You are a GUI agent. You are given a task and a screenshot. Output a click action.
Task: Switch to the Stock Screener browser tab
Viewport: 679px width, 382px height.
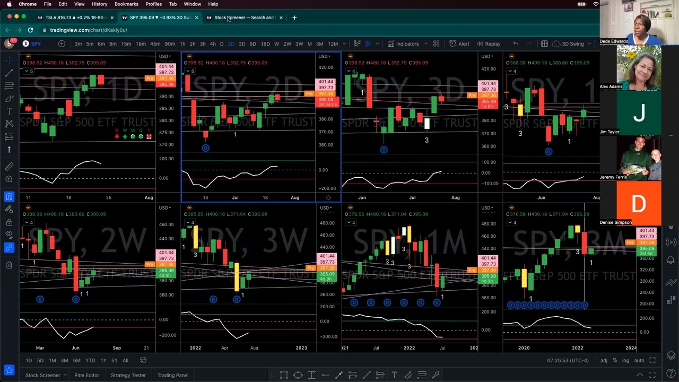coord(245,18)
